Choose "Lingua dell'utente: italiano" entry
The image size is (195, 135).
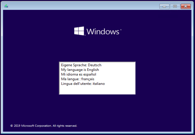97,83
